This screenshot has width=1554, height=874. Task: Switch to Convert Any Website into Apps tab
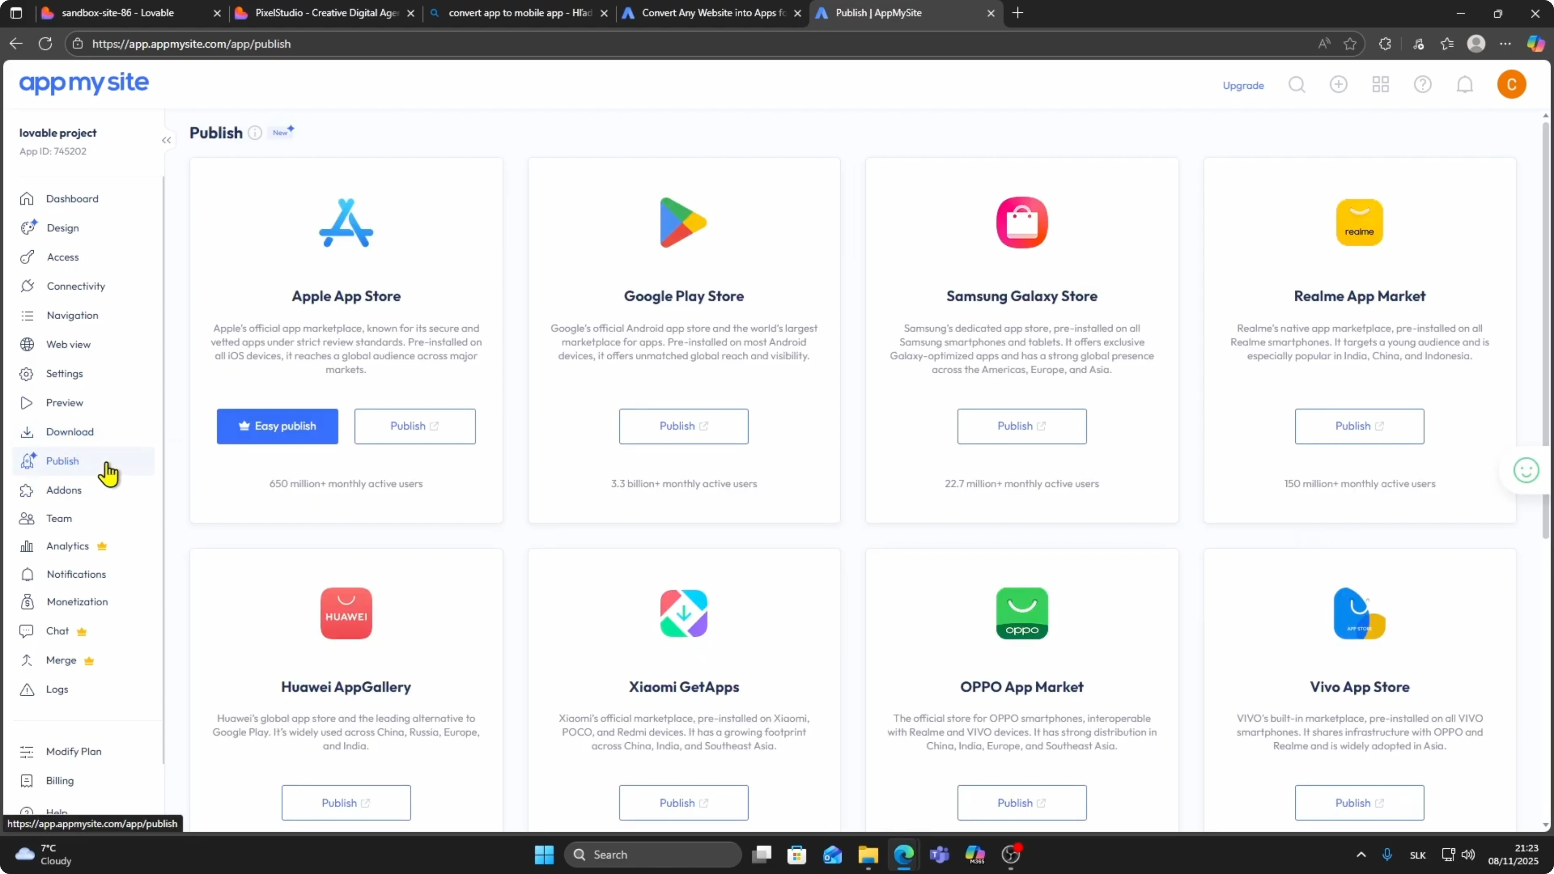tap(712, 13)
